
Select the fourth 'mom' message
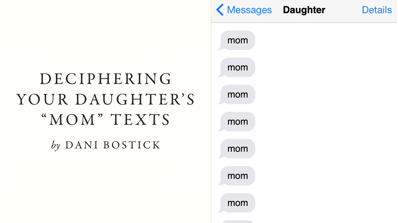tap(237, 122)
